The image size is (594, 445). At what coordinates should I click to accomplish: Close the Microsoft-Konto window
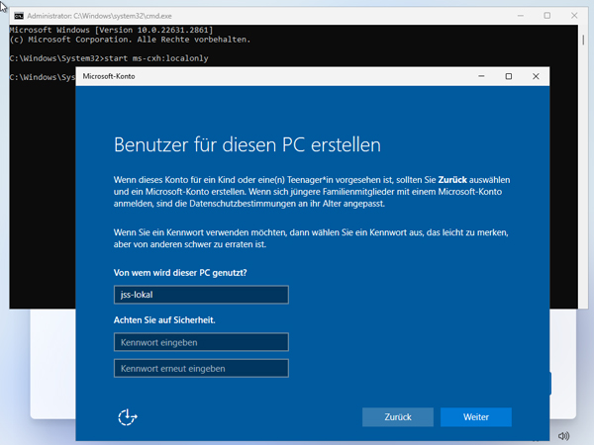pyautogui.click(x=536, y=76)
